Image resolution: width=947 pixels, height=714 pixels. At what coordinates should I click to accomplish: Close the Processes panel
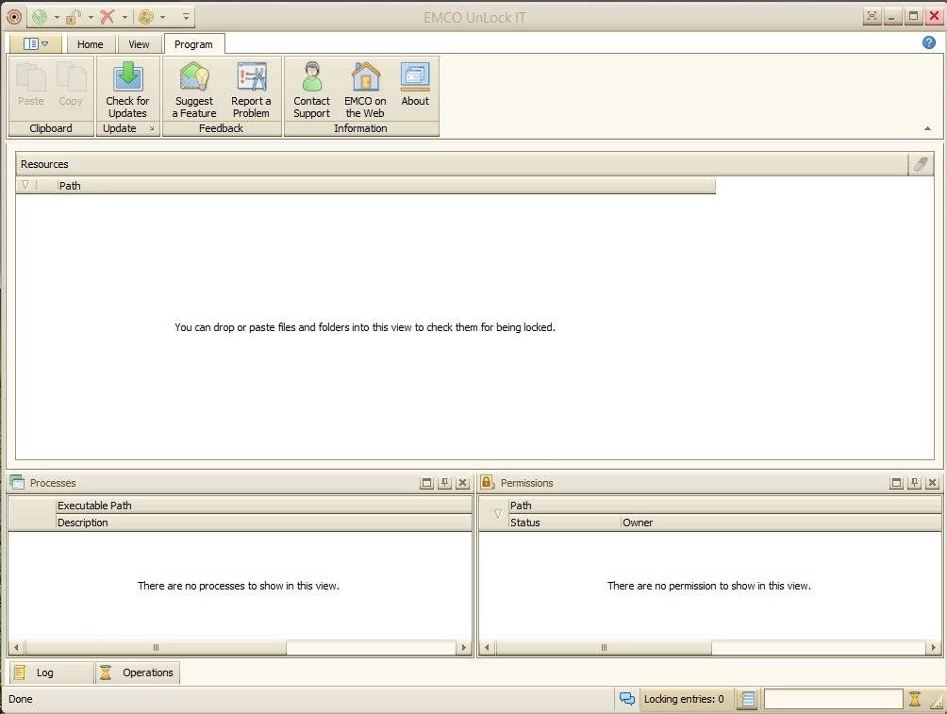point(462,483)
